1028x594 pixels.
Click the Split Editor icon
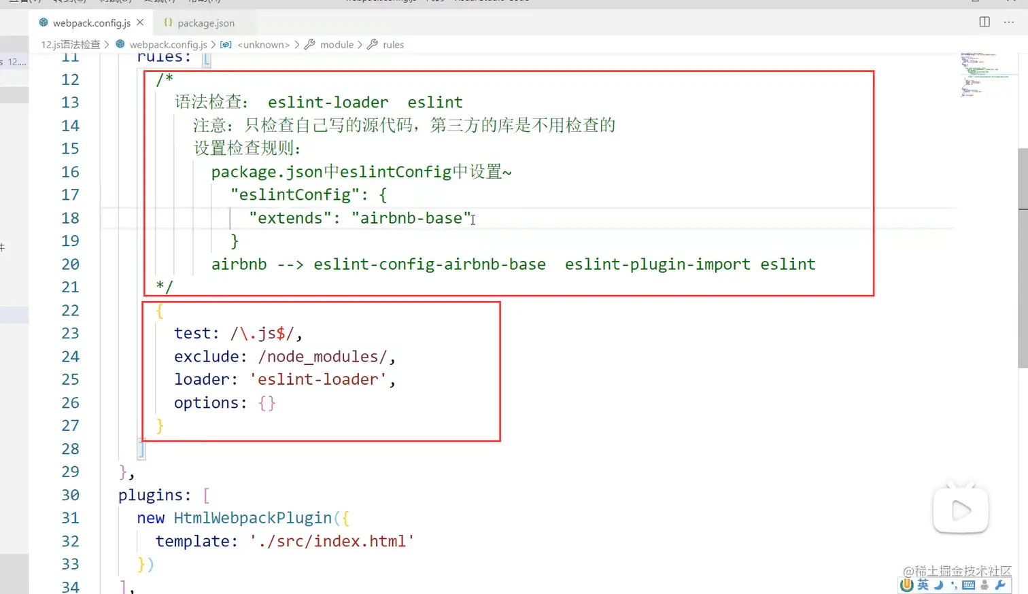click(x=984, y=22)
